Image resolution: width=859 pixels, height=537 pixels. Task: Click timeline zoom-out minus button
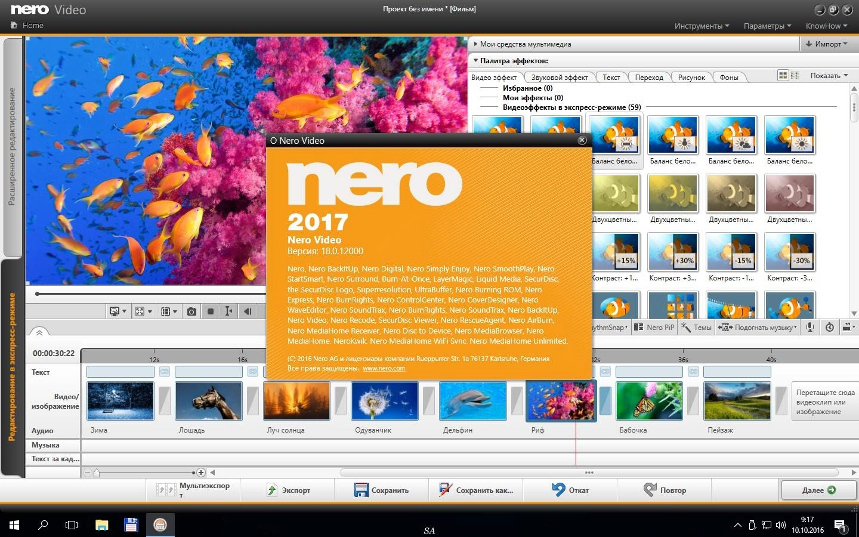[x=88, y=473]
